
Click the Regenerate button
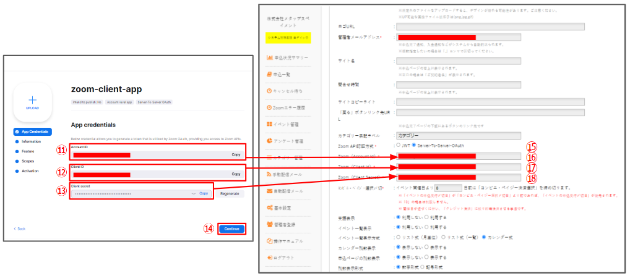coord(230,193)
